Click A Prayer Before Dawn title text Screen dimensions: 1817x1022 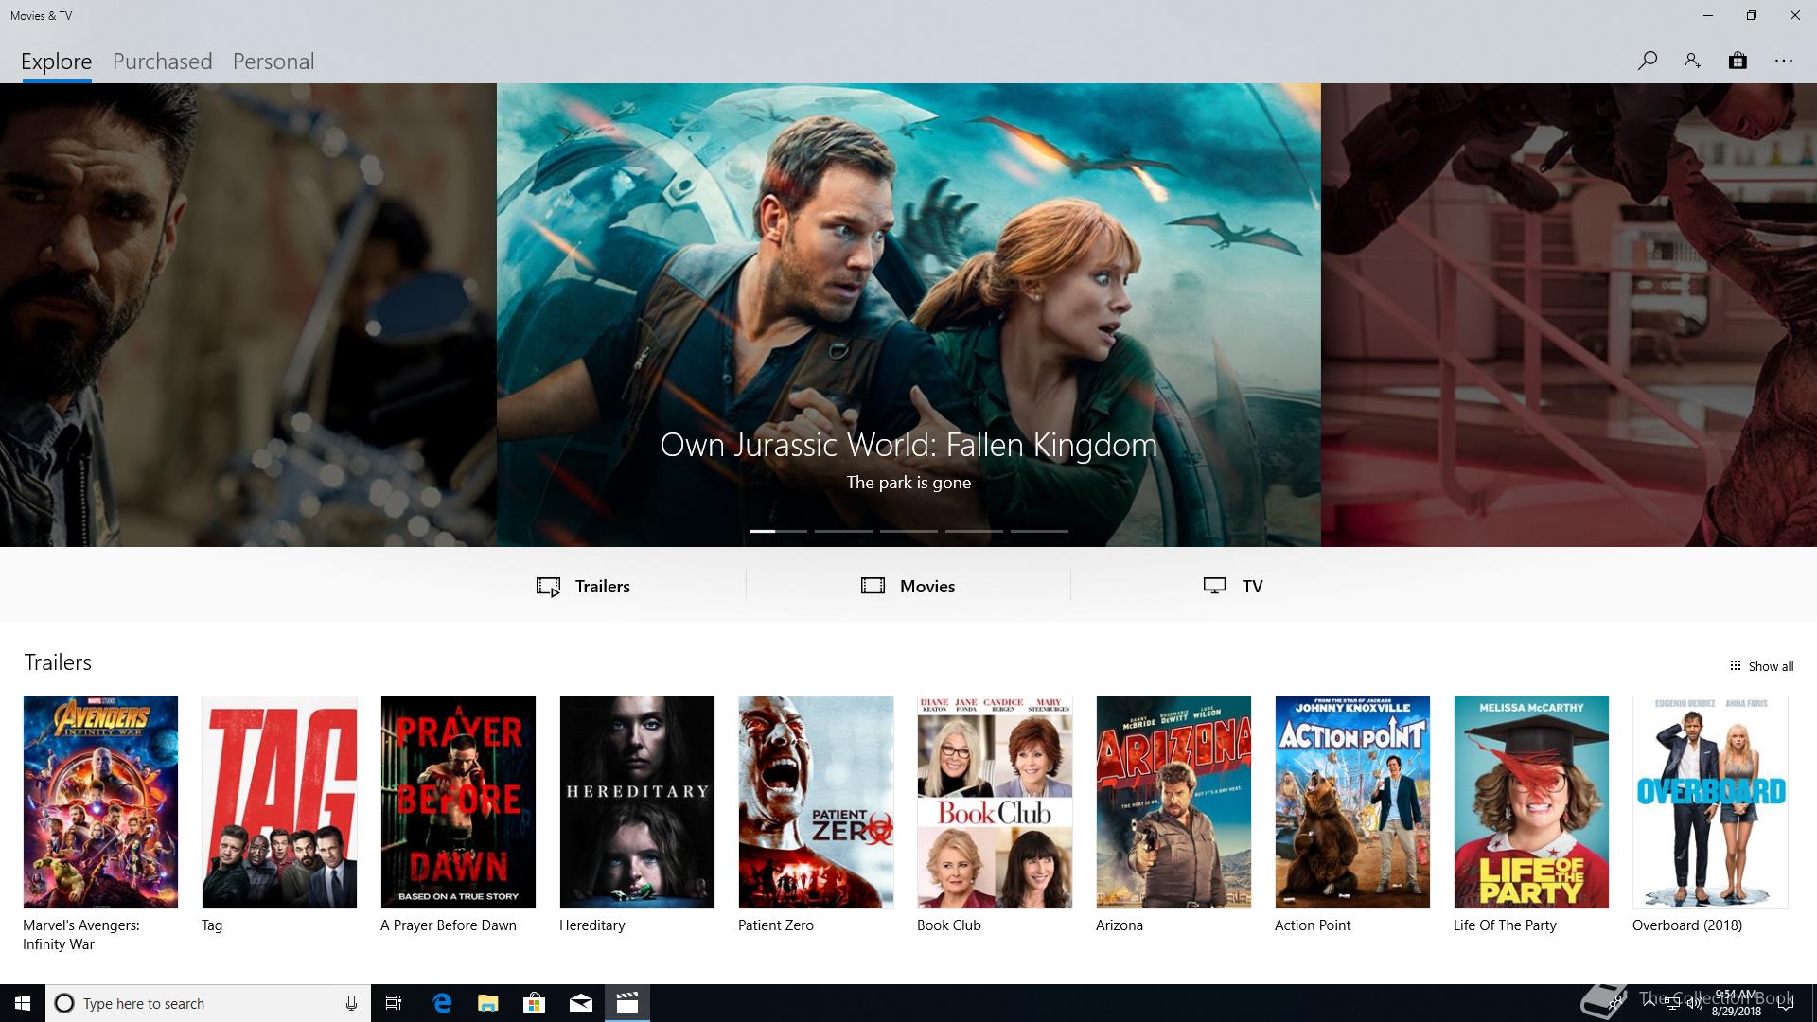coord(449,925)
